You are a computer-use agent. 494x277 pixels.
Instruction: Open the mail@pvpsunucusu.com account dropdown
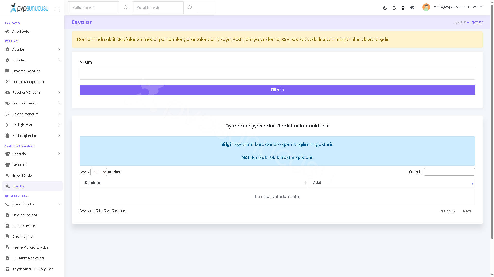pos(458,7)
